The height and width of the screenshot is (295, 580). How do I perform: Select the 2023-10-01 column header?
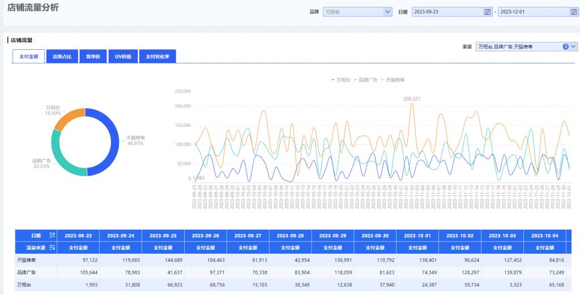click(417, 236)
